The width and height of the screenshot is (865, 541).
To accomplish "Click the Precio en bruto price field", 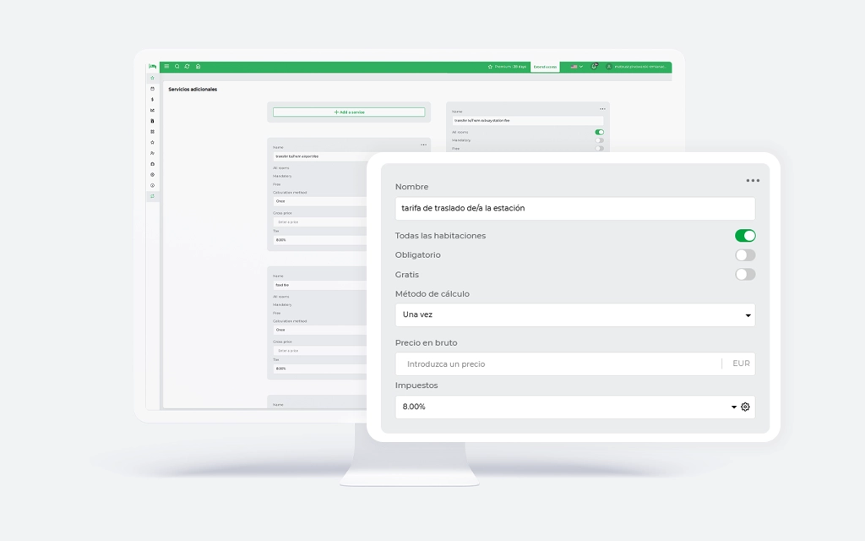I will coord(559,364).
